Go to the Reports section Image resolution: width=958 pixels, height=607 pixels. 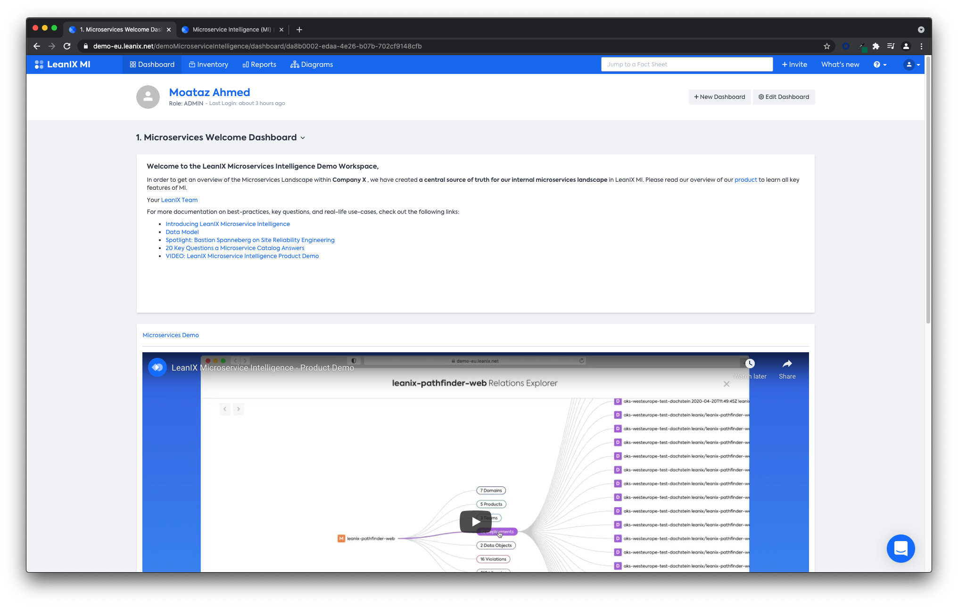tap(259, 65)
